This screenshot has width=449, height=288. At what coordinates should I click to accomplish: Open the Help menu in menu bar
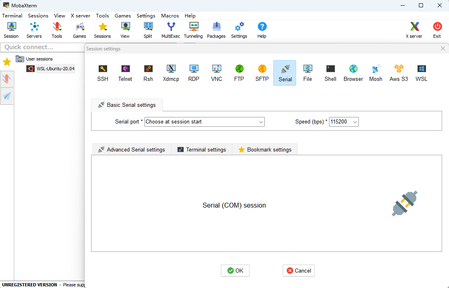click(190, 16)
